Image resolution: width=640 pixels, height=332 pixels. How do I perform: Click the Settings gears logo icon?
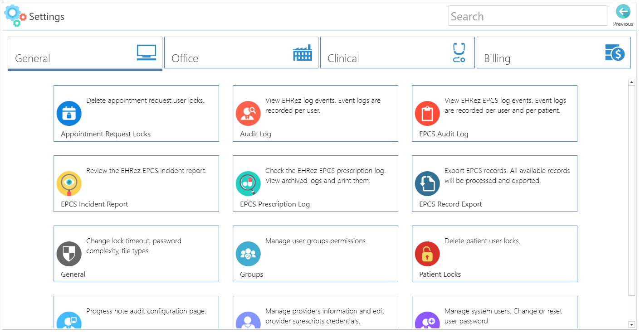pyautogui.click(x=15, y=15)
